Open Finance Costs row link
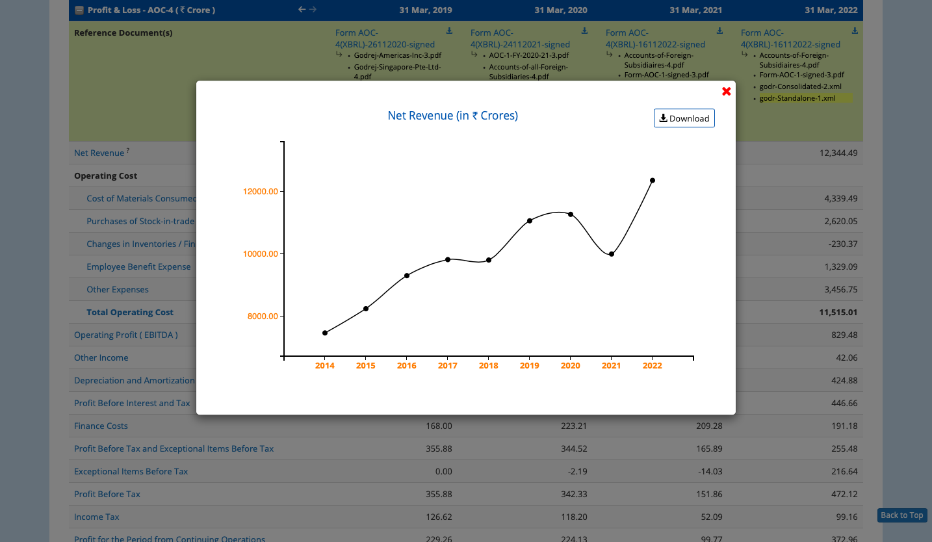 (101, 426)
